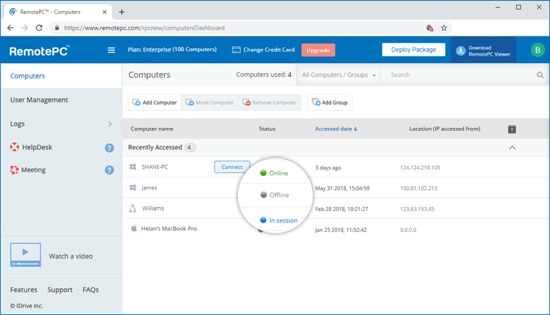
Task: Open the user avatar B
Action: 538,50
